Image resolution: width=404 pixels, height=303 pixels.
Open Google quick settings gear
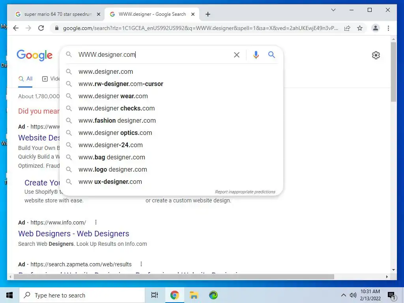coord(376,55)
